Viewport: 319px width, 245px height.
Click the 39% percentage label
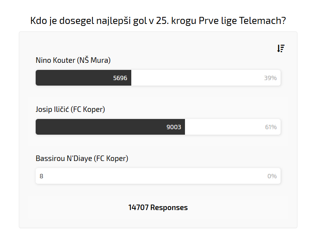point(270,78)
